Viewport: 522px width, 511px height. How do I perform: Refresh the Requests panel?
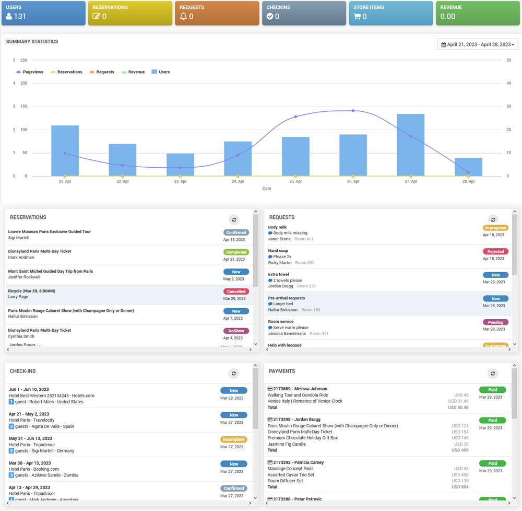(493, 220)
